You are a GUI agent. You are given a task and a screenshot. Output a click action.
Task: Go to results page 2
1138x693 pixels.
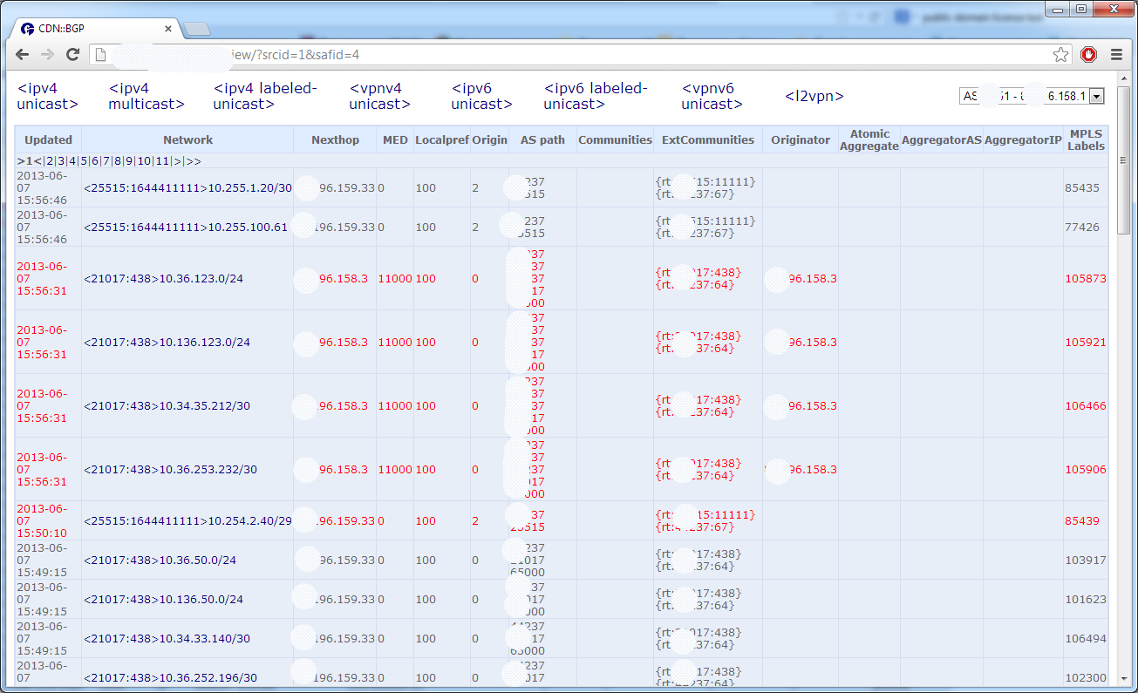(x=50, y=162)
